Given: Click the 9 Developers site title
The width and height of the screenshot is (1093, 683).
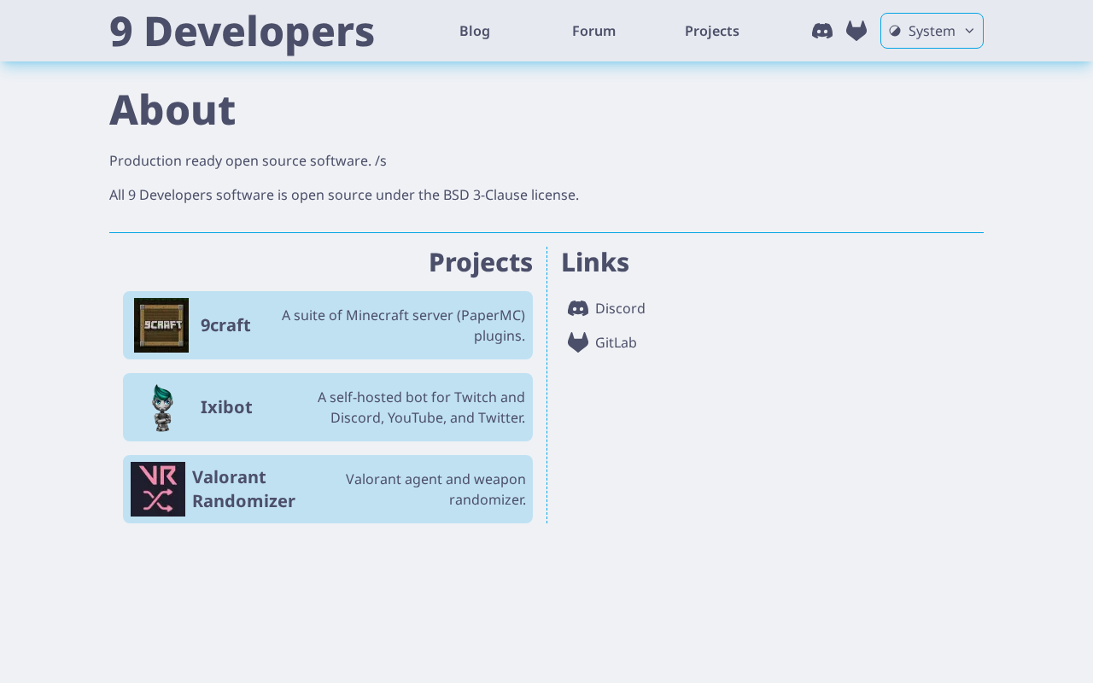Looking at the screenshot, I should pos(242,32).
